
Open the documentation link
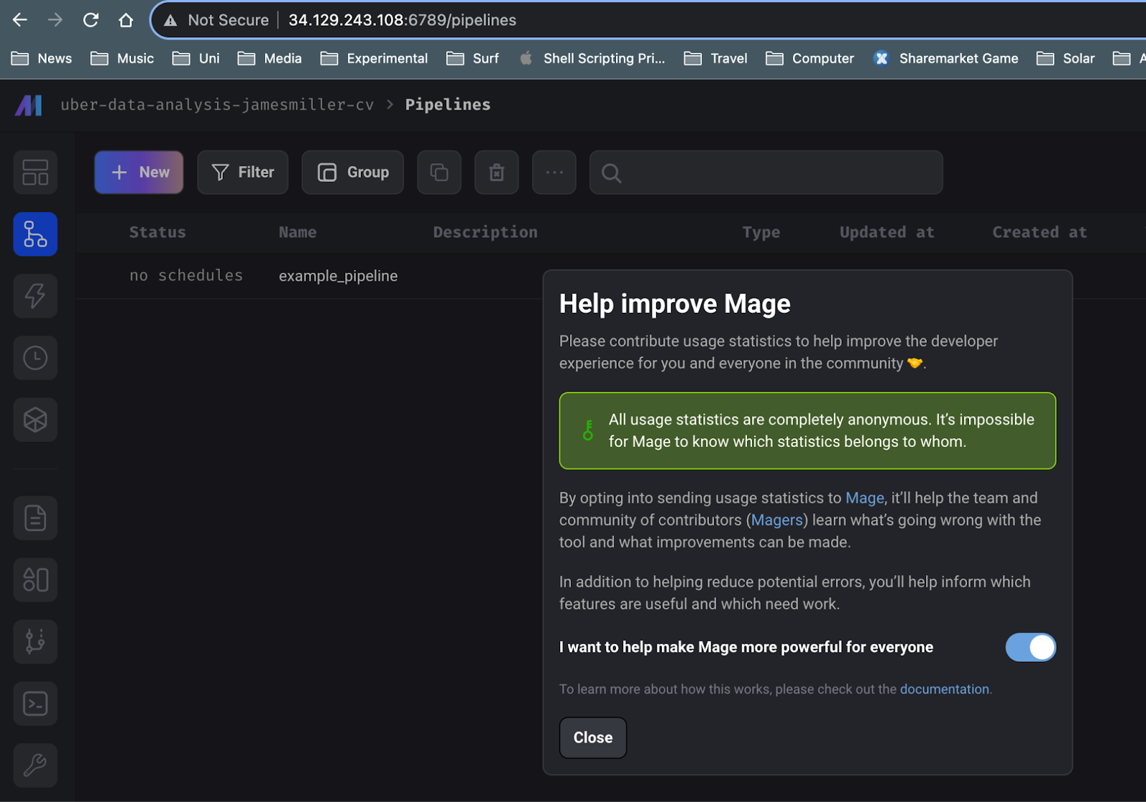[944, 689]
